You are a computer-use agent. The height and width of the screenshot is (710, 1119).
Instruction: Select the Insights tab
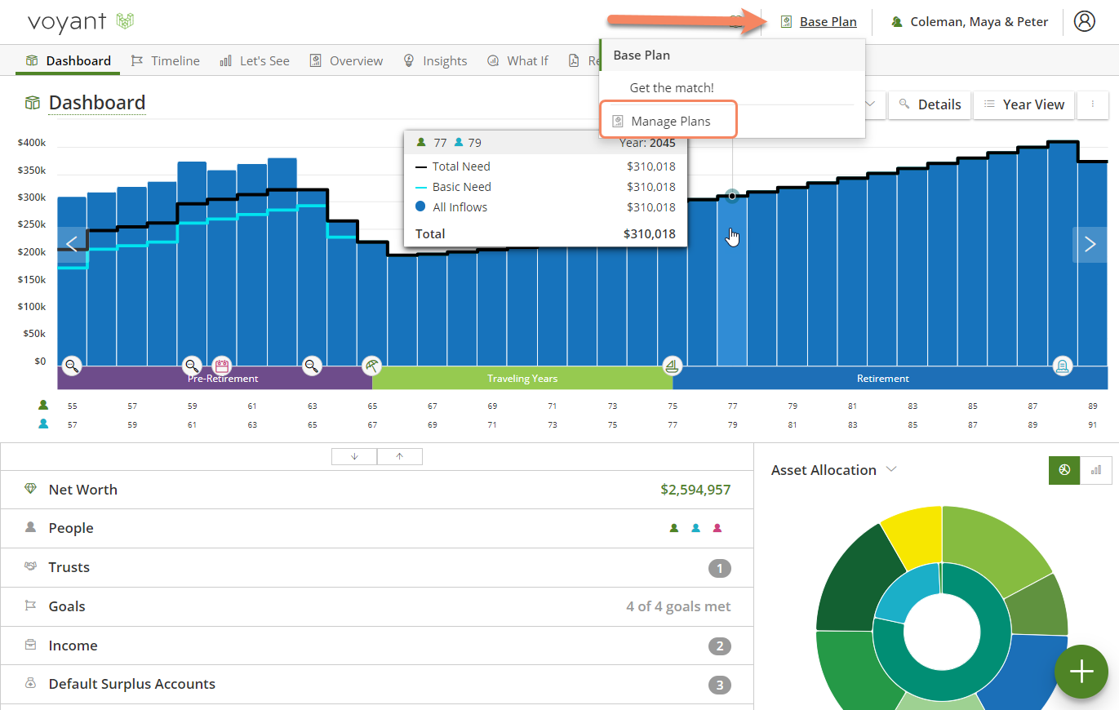[435, 60]
